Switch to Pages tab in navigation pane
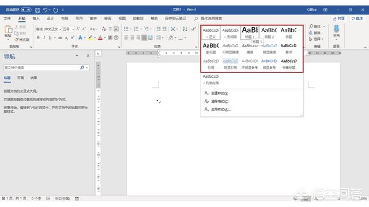Screen dimensions: 369x207 click(21, 78)
